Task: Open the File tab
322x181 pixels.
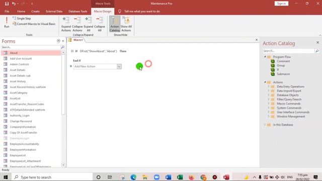Action: [7, 11]
